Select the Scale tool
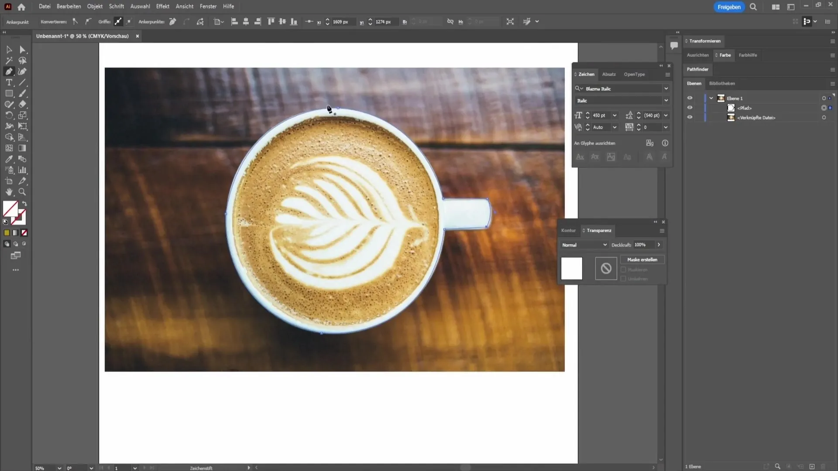This screenshot has height=471, width=838. tap(23, 115)
